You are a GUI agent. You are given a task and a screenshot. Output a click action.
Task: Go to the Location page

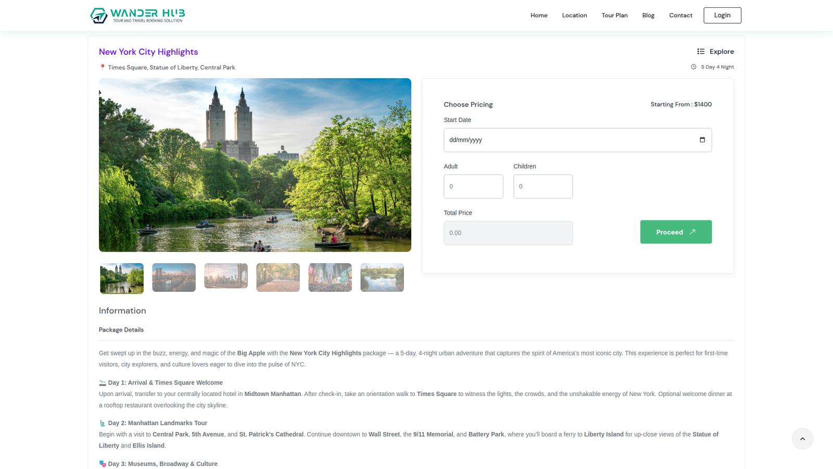574,15
